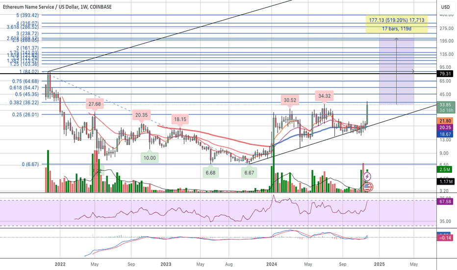Click the 2023 label on the time axis
Screen dimensions: 457x270
(166, 264)
